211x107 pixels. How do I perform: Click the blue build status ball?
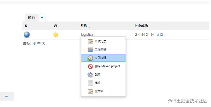27,35
